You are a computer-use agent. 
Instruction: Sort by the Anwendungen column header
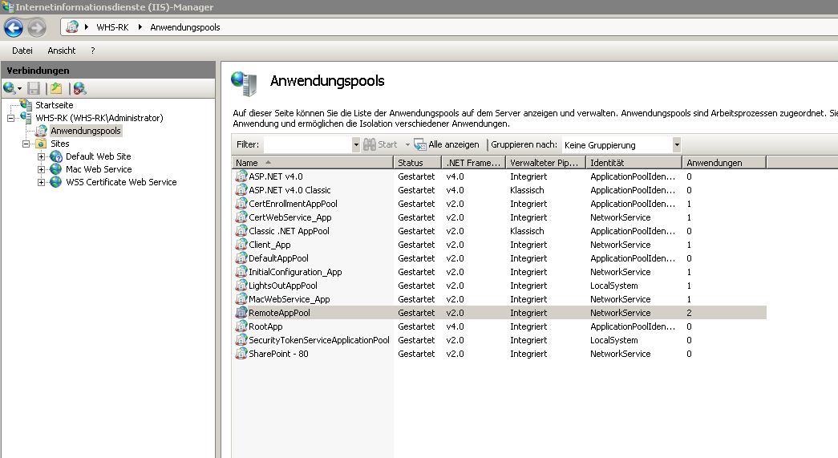coord(724,163)
